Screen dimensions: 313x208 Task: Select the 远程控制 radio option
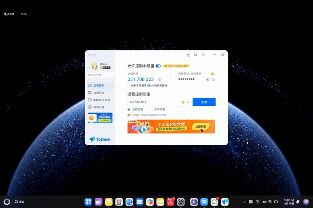[129, 110]
